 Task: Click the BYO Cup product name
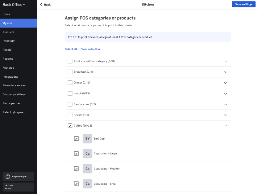pos(99,139)
